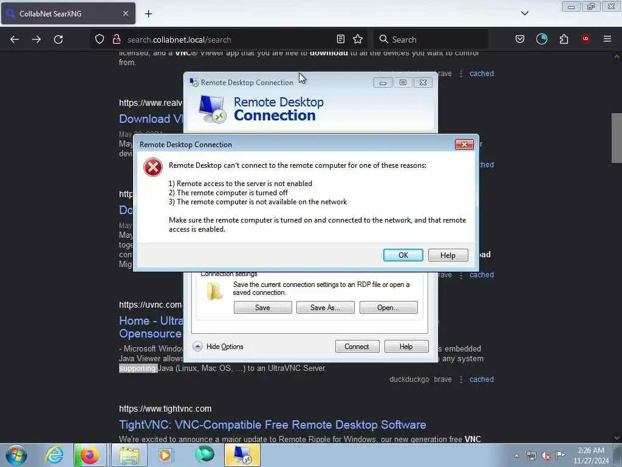Switch to Firefox on taskbar
The height and width of the screenshot is (467, 622).
pos(89,455)
